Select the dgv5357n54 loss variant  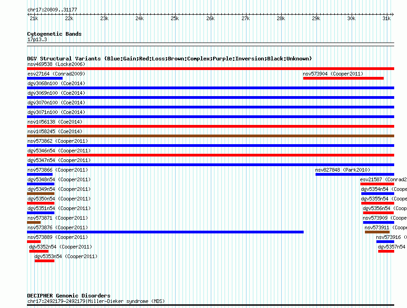[x=386, y=251]
